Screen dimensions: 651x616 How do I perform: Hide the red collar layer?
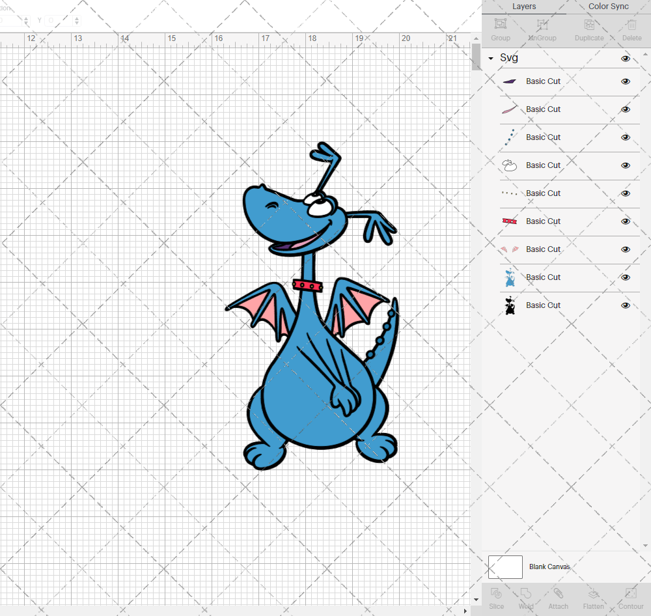[625, 221]
